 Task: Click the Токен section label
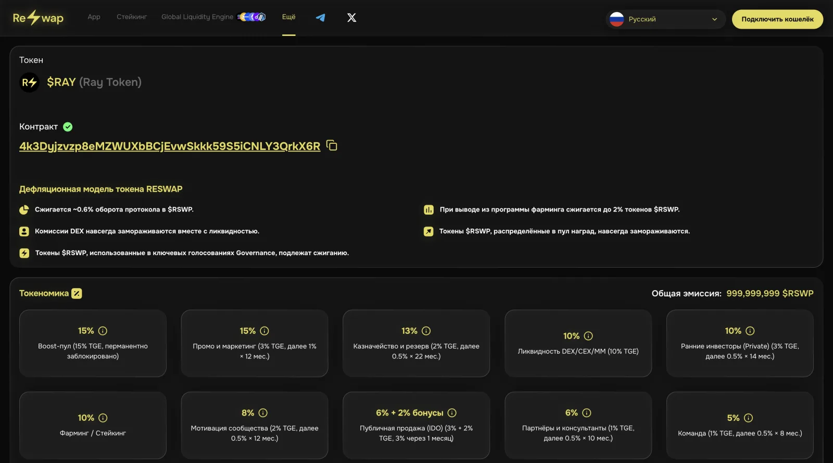click(x=31, y=60)
